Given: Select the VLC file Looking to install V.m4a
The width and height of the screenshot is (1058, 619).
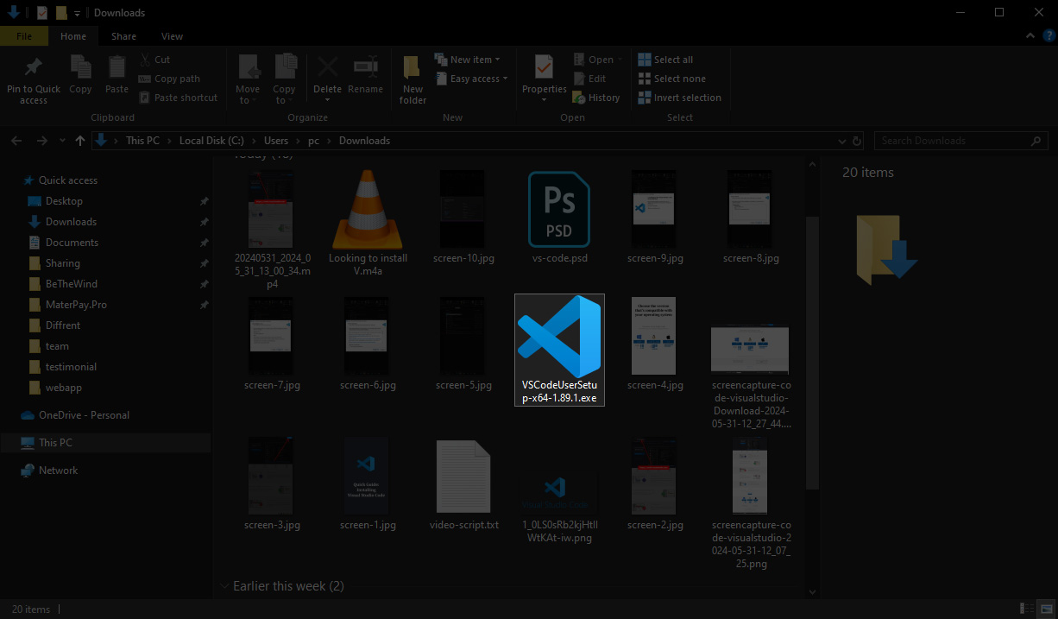Looking at the screenshot, I should (x=368, y=224).
